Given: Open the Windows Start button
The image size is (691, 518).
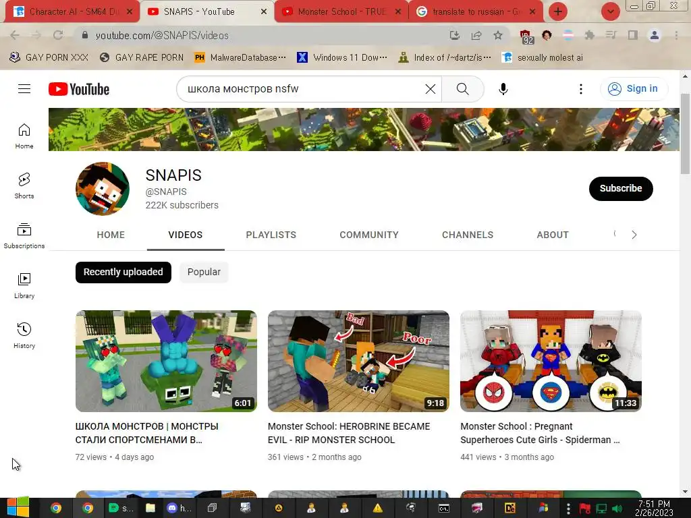Looking at the screenshot, I should pos(18,508).
